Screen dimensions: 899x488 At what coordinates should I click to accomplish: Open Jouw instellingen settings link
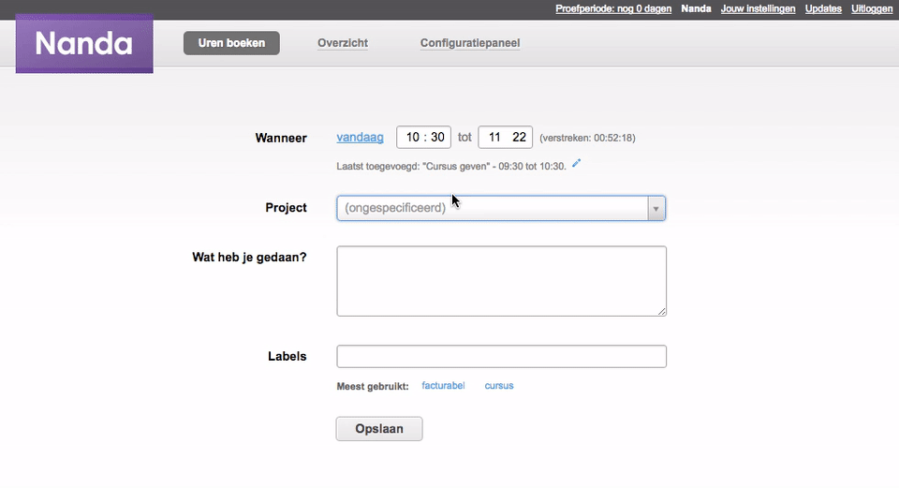tap(758, 8)
